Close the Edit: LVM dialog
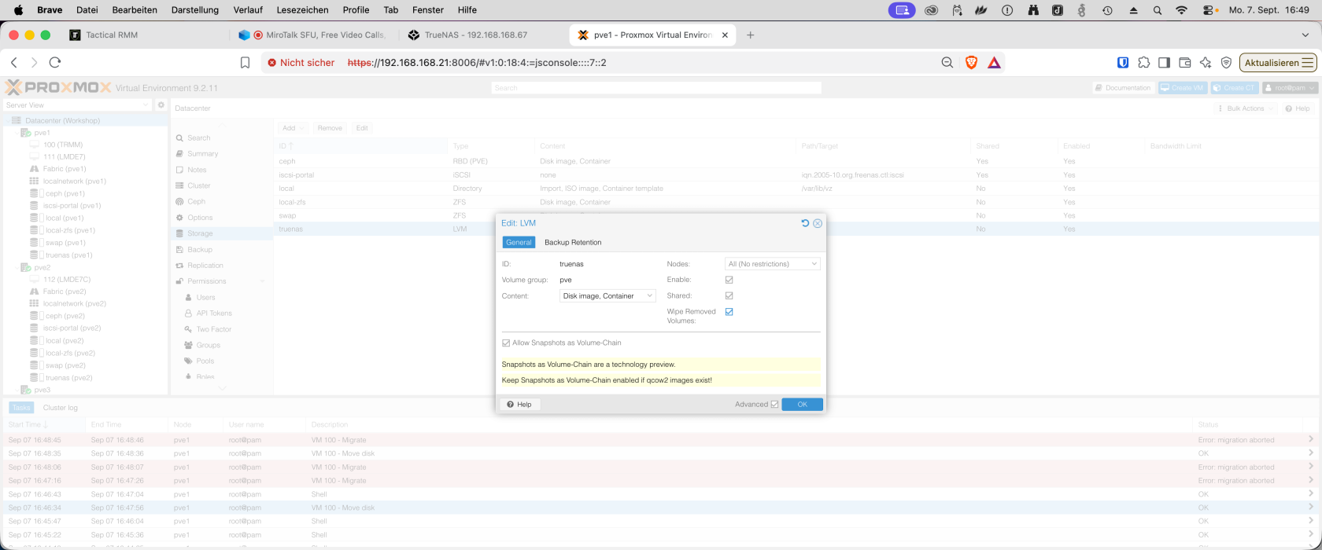Screen dimensions: 1322x550 [818, 223]
